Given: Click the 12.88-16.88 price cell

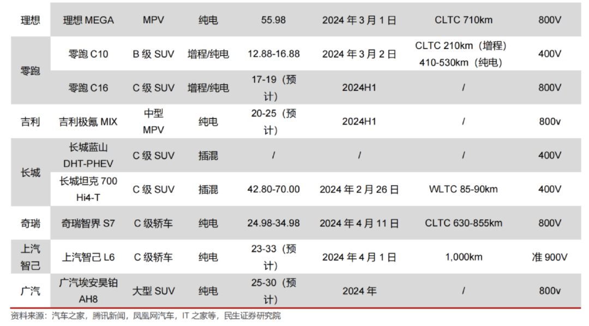Looking at the screenshot, I should click(273, 54).
